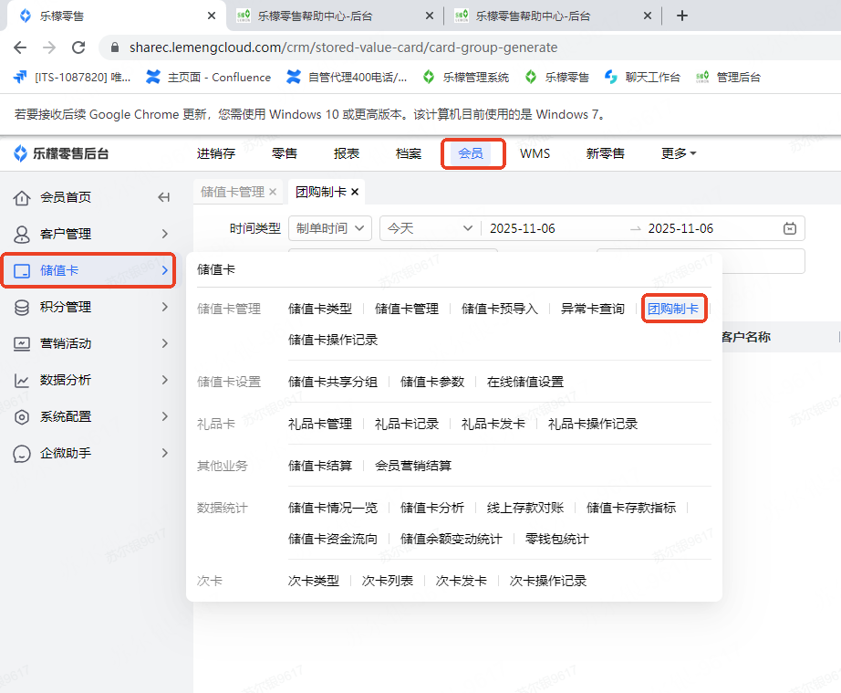This screenshot has height=693, width=841.
Task: Click the address bar URL
Action: pos(343,47)
